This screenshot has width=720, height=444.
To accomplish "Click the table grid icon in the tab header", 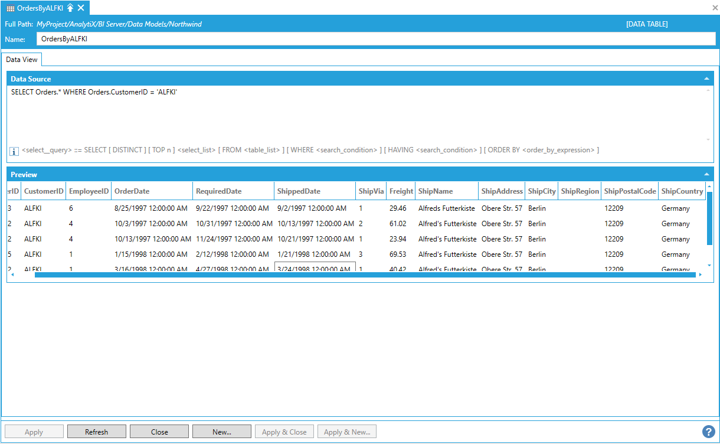I will point(11,8).
